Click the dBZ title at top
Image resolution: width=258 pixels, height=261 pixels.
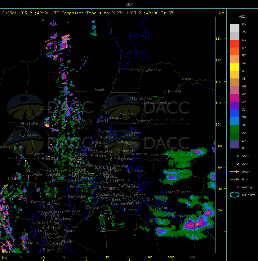(129, 4)
